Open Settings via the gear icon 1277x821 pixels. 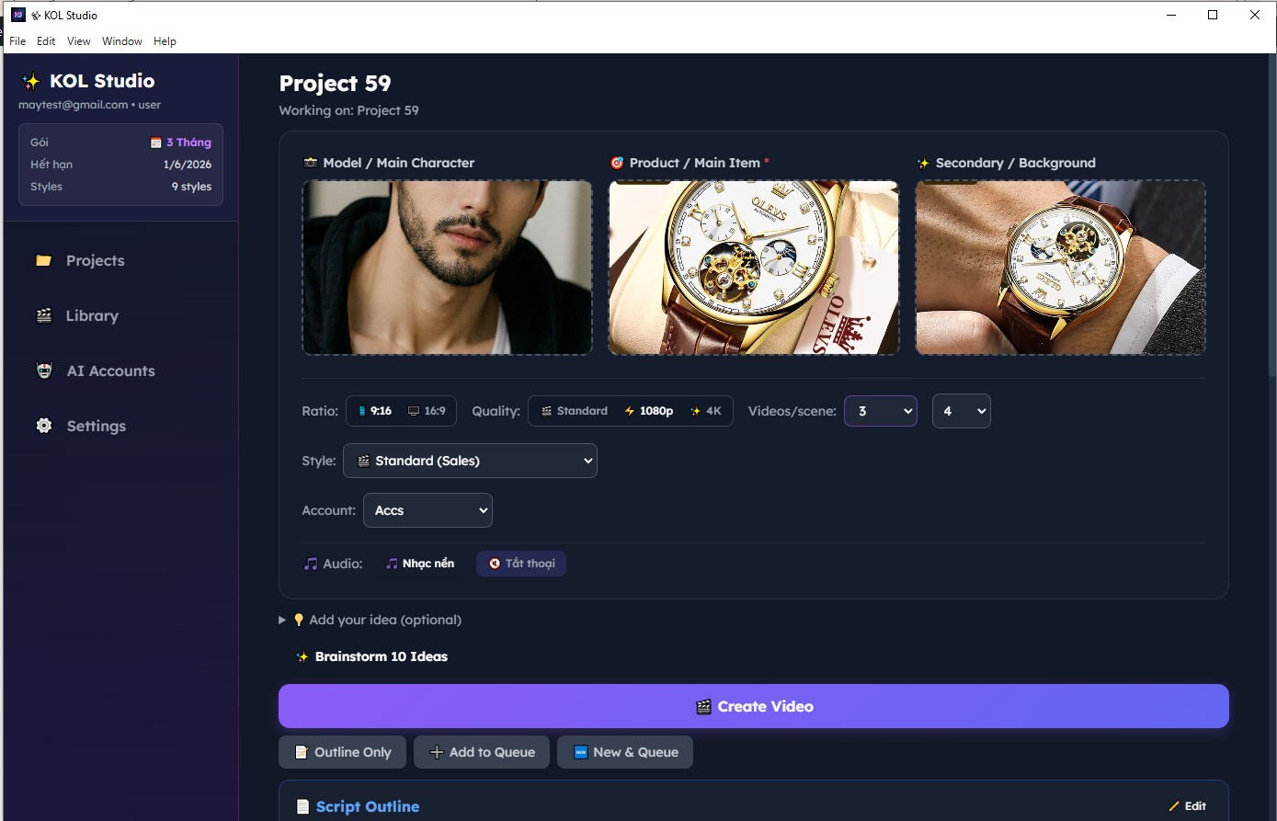[x=43, y=426]
